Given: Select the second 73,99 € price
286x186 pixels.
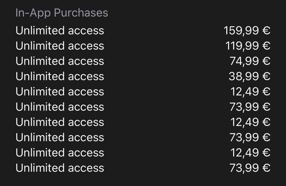Looking at the screenshot, I should coord(250,137).
